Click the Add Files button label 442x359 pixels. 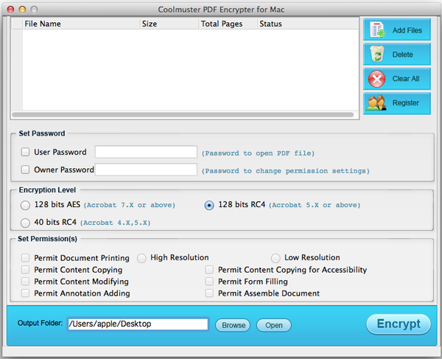[407, 30]
